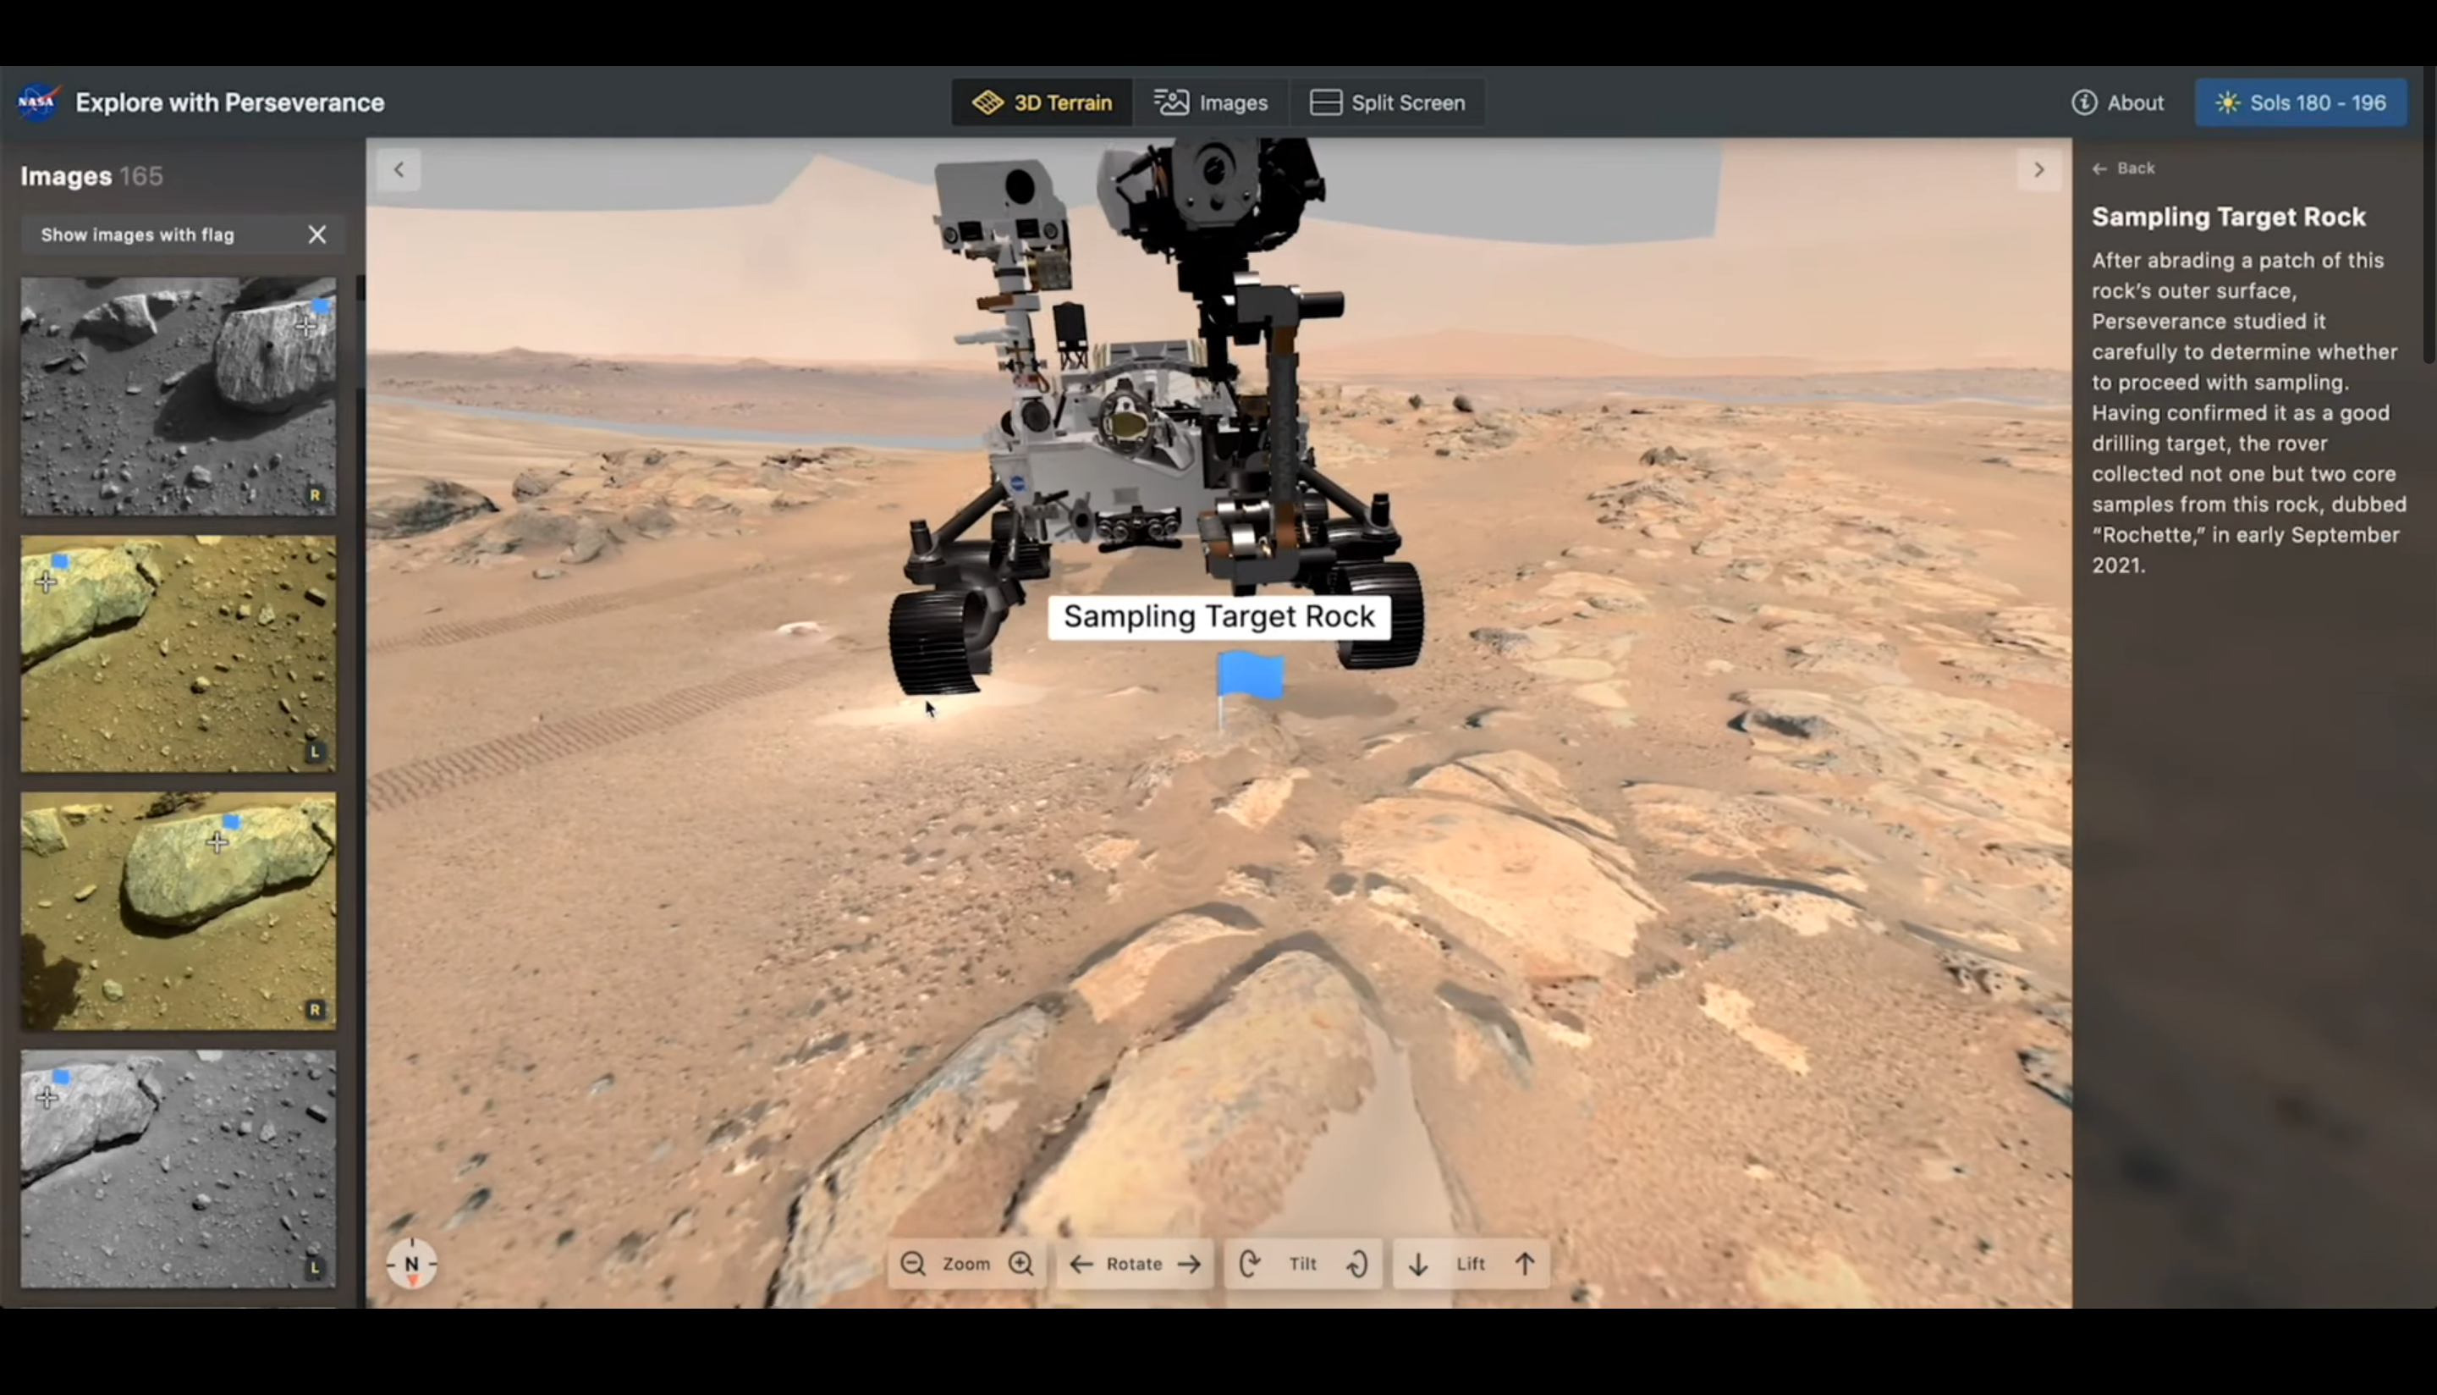This screenshot has height=1395, width=2437.
Task: Click the zoom in magnifier icon
Action: click(x=1020, y=1264)
